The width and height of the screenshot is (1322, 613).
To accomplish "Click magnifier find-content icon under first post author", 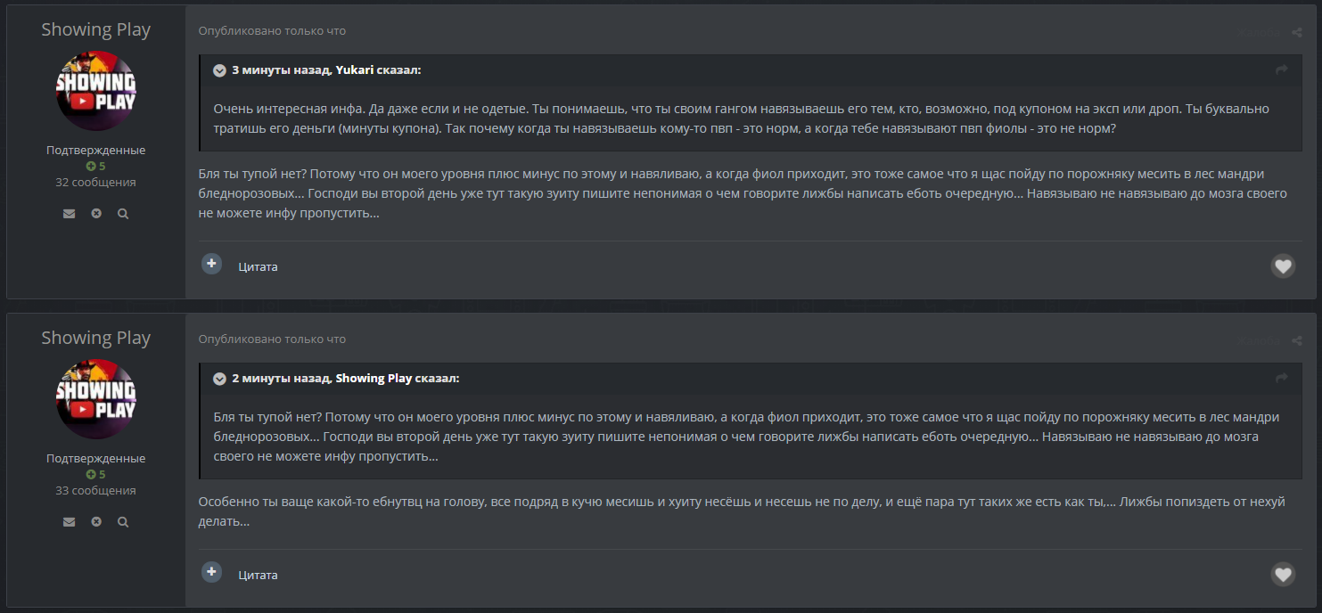I will [x=123, y=214].
